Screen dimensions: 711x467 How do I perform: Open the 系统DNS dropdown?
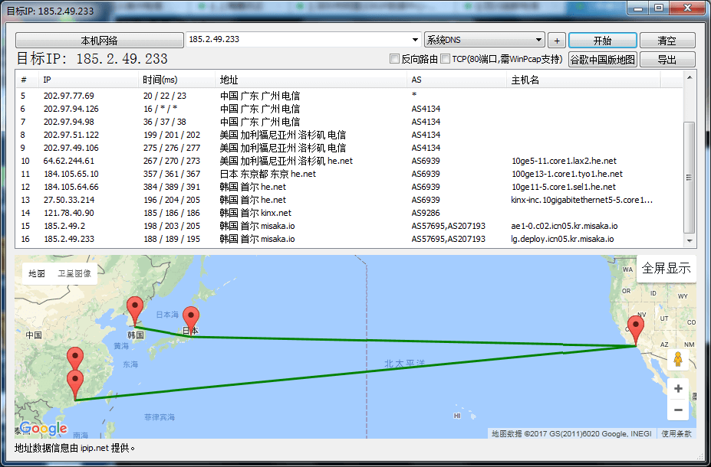[x=538, y=40]
